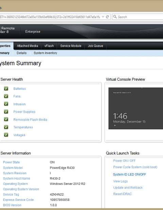The height and width of the screenshot is (210, 163).
Task: Select the Properties tab
Action: tap(6, 46)
